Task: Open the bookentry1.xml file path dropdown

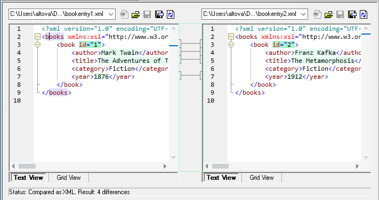Action: pyautogui.click(x=111, y=14)
